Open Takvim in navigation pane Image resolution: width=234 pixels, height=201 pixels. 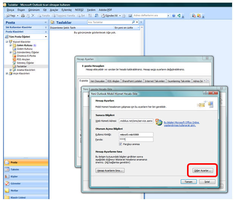[26, 169]
